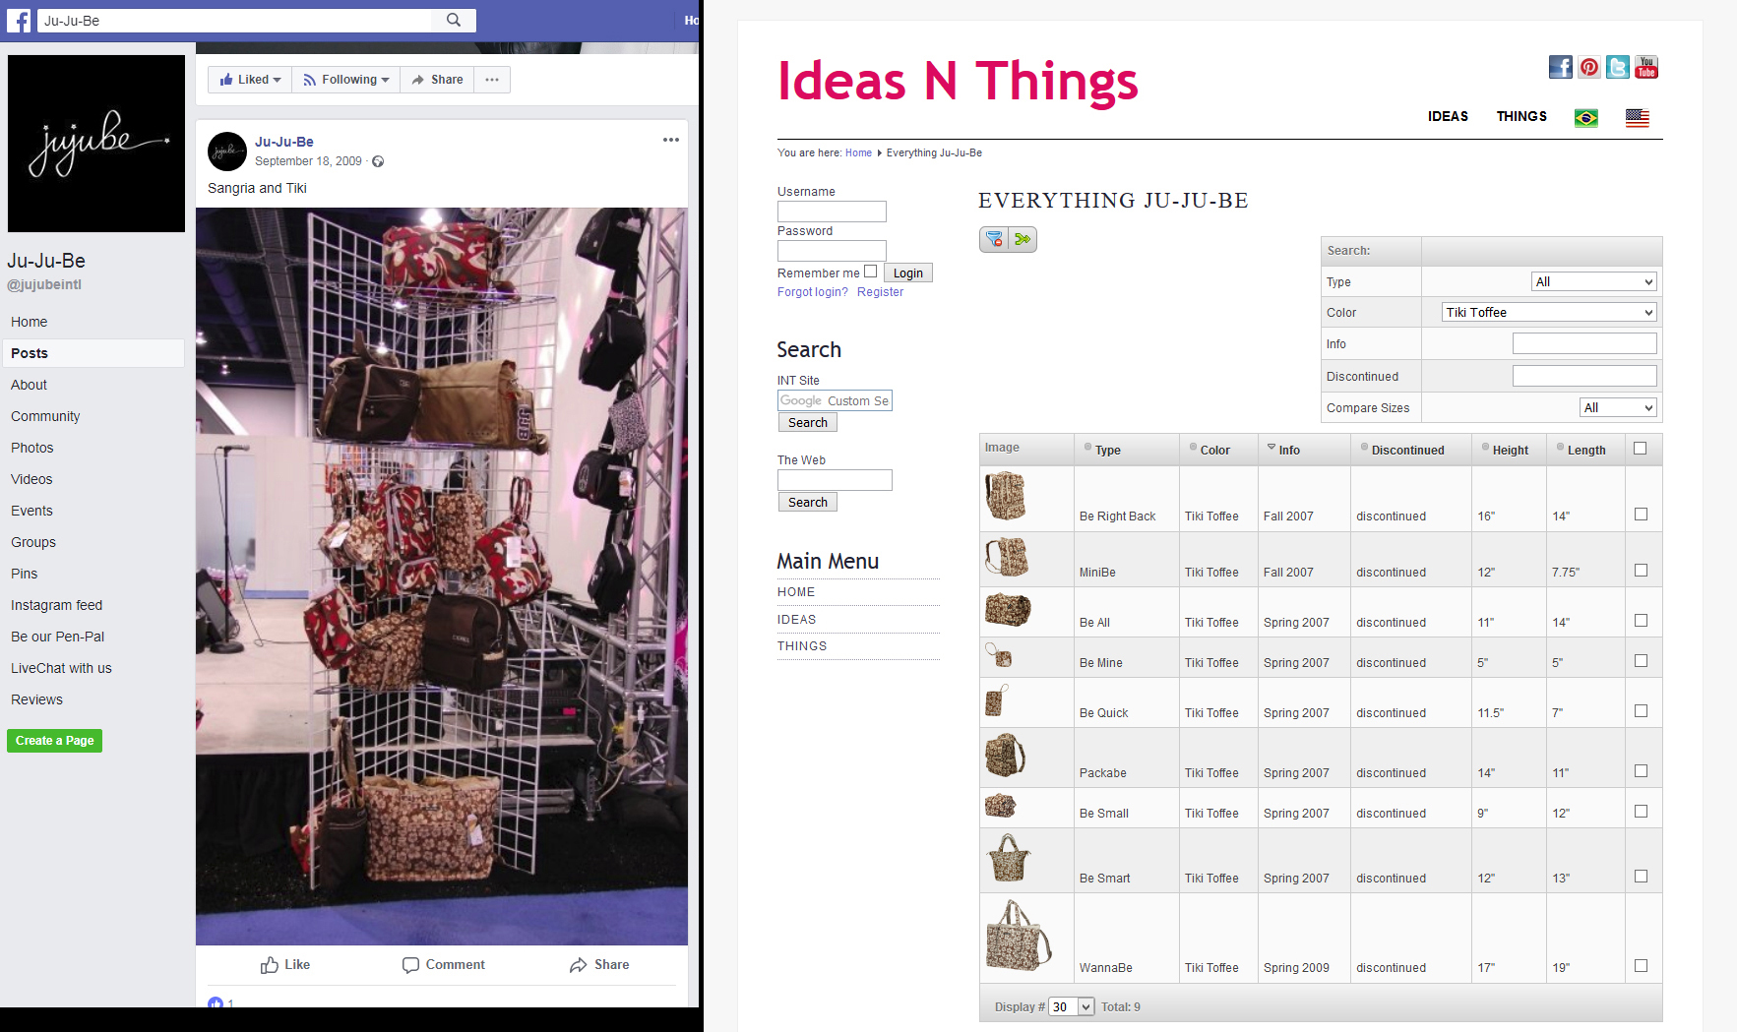This screenshot has height=1032, width=1737.
Task: Open About in Facebook sidebar
Action: point(29,385)
